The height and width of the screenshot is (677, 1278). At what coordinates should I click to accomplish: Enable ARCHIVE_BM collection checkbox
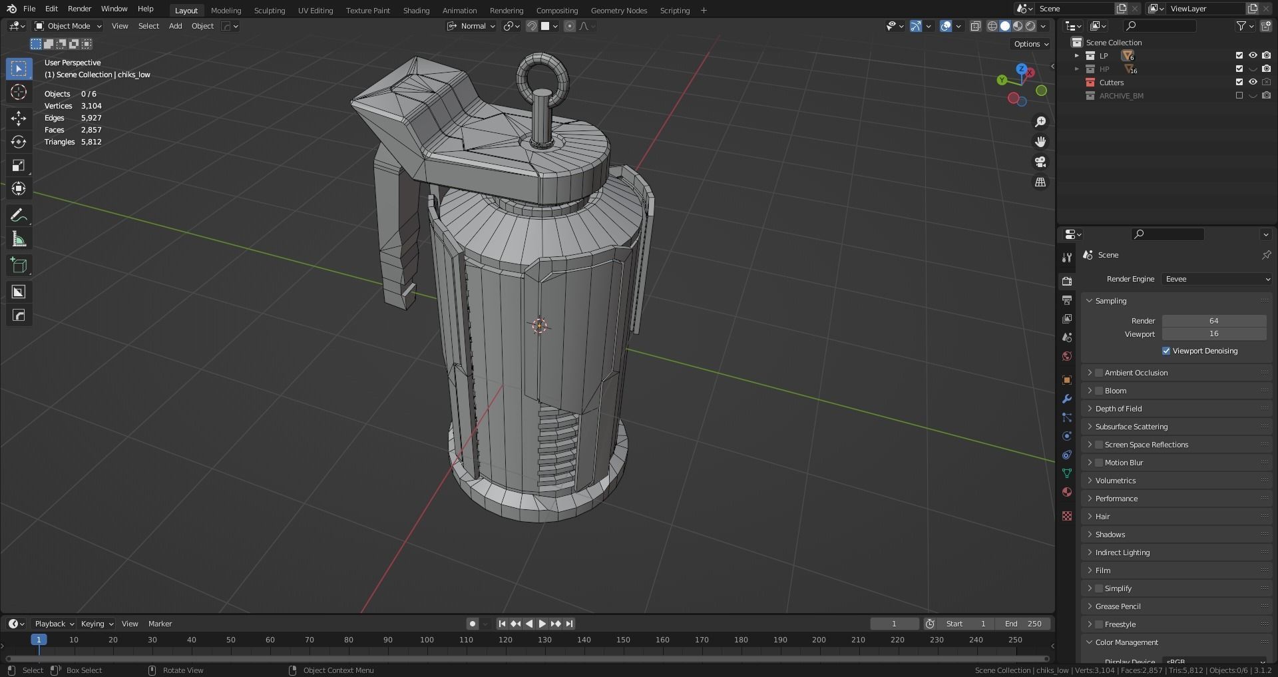(x=1239, y=96)
